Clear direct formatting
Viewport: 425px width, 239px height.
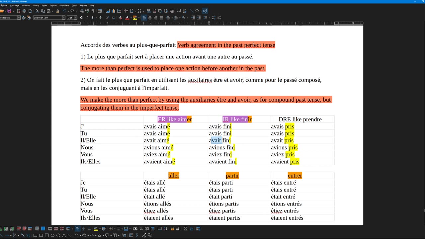point(120,18)
